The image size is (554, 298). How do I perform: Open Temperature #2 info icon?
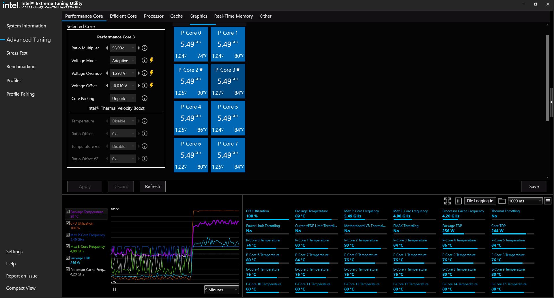[x=145, y=146]
